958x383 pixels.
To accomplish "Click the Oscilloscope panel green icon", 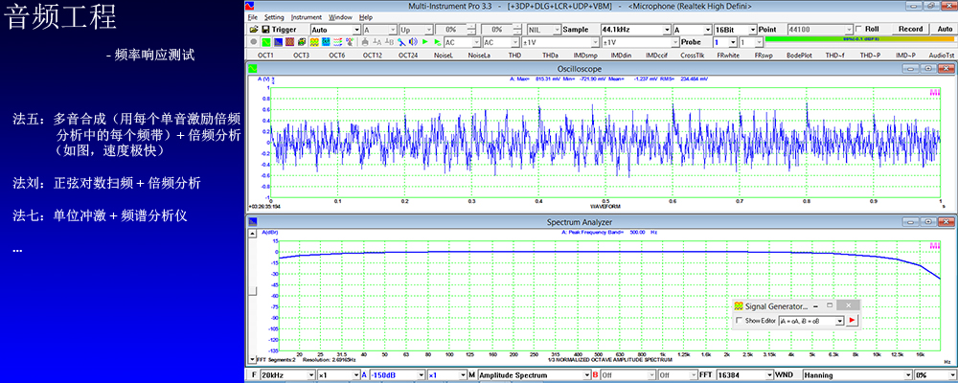I will coord(250,68).
